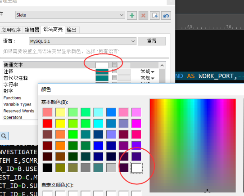Select the 替代块注释 list row

tap(81, 78)
